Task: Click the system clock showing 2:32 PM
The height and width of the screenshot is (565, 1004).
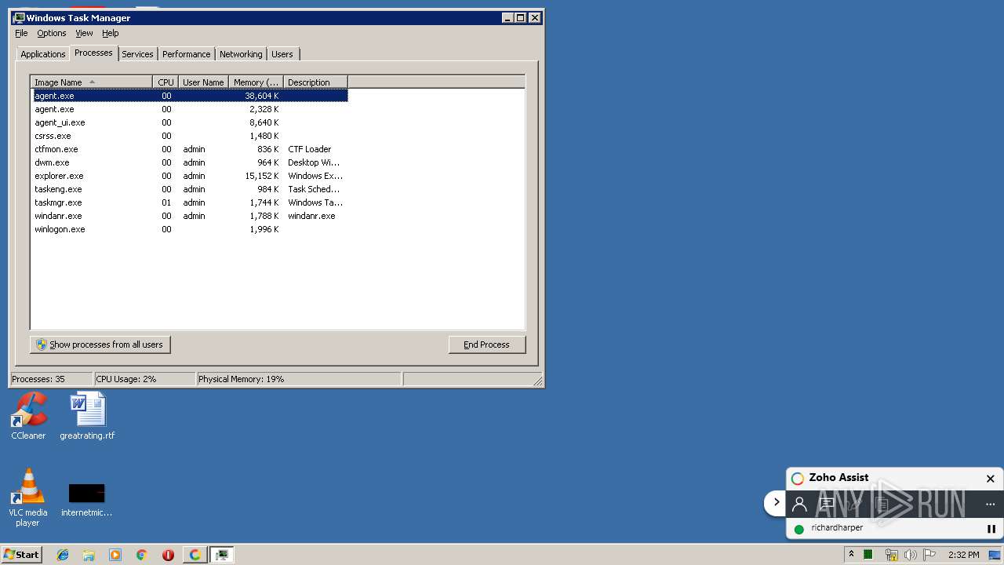Action: coord(963,555)
